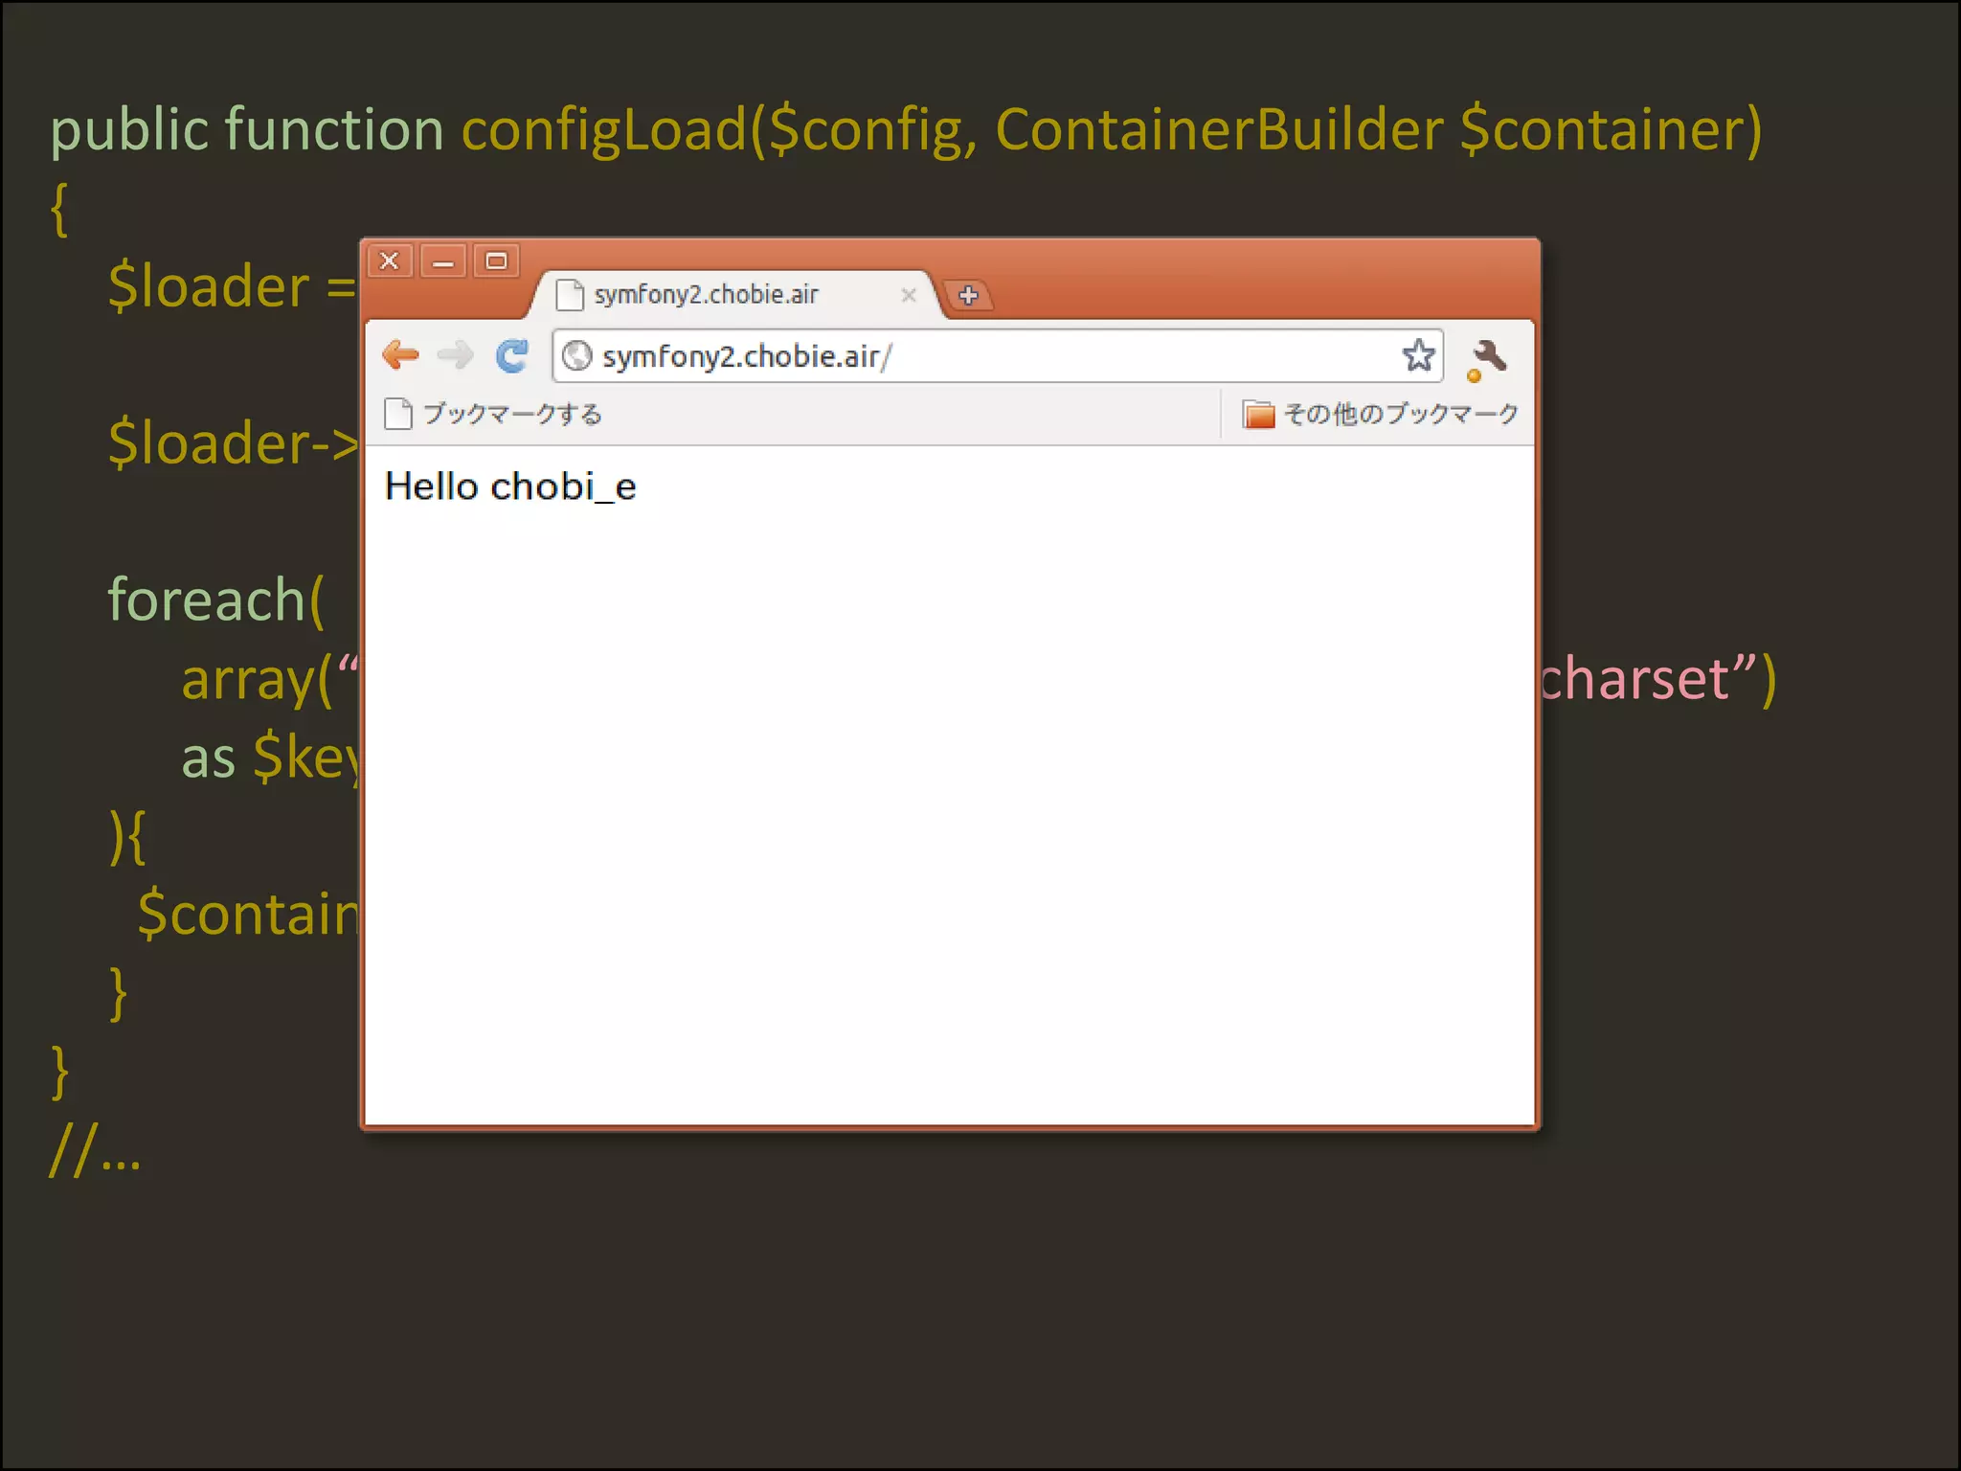Click the browser forward arrow
This screenshot has height=1471, width=1961.
tap(455, 355)
